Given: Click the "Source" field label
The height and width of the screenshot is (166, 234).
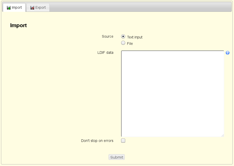Looking at the screenshot, I should pos(108,36).
